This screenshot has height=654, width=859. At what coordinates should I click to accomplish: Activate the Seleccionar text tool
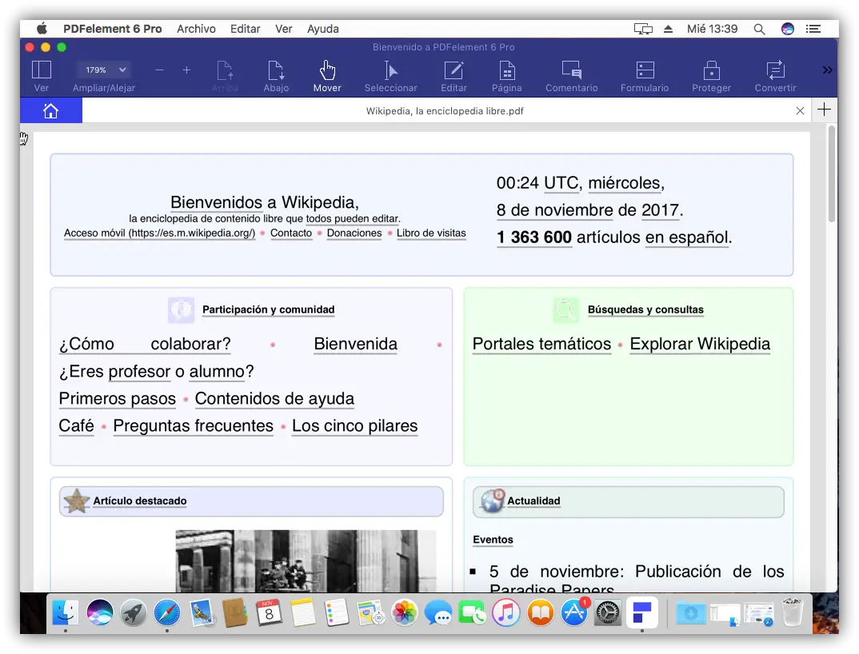[390, 70]
